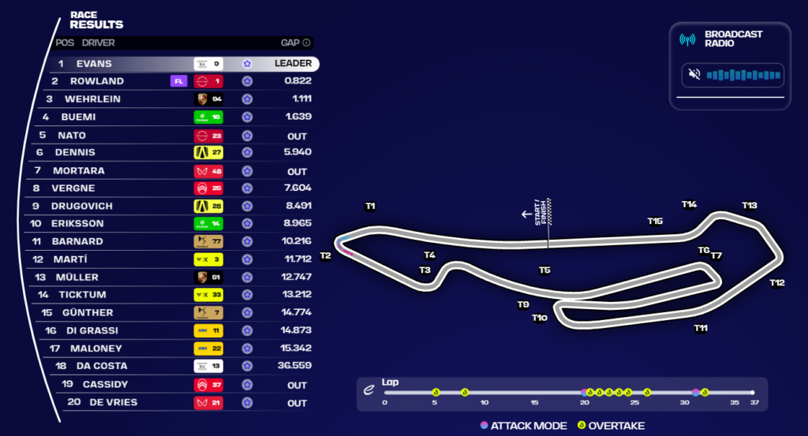The height and width of the screenshot is (436, 808).
Task: Click the overtake marker near lap 8
Action: pyautogui.click(x=465, y=393)
